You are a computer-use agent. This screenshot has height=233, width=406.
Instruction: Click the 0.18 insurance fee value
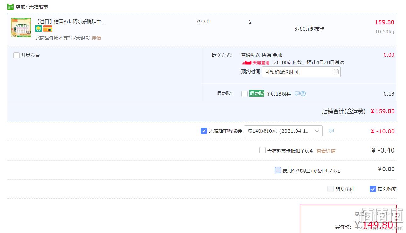point(389,94)
